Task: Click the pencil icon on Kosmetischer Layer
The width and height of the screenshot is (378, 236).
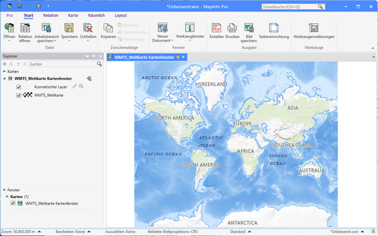Action: pyautogui.click(x=75, y=87)
